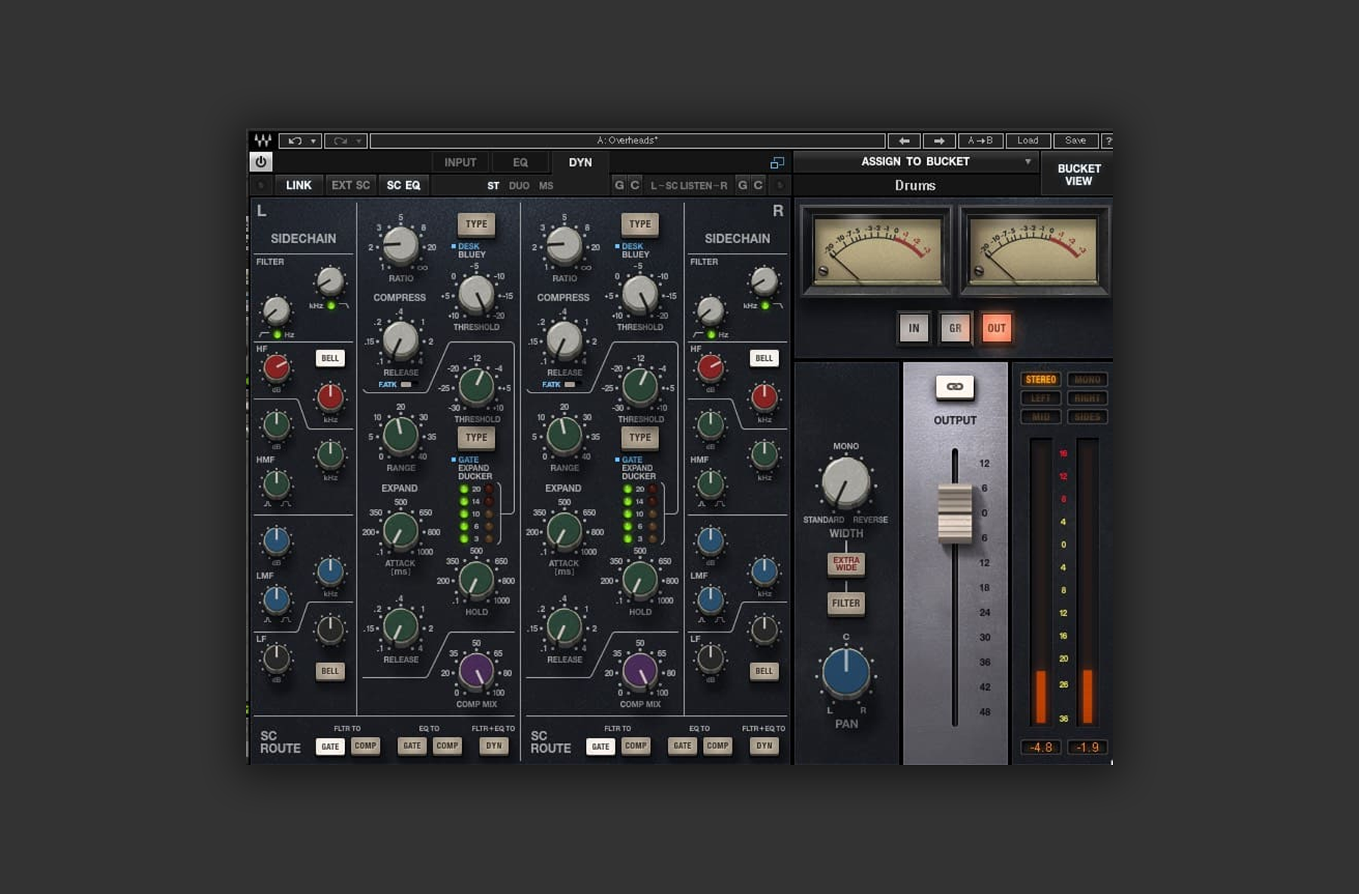Image resolution: width=1359 pixels, height=894 pixels.
Task: Select DUO mode
Action: click(519, 186)
